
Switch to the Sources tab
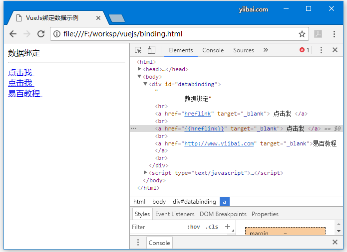click(244, 50)
